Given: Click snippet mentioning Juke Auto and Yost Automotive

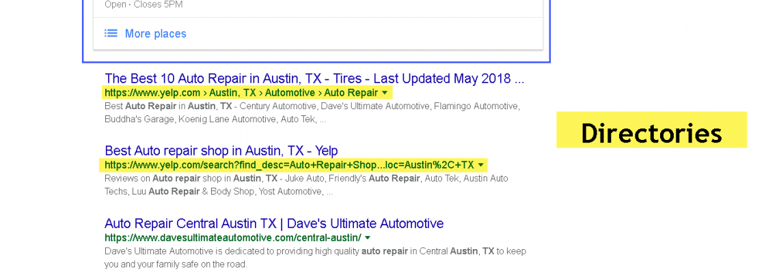Looking at the screenshot, I should point(306,185).
